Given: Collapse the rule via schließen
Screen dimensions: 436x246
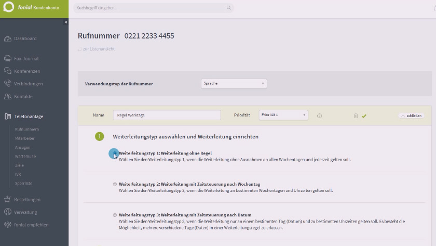Looking at the screenshot, I should pyautogui.click(x=411, y=115).
